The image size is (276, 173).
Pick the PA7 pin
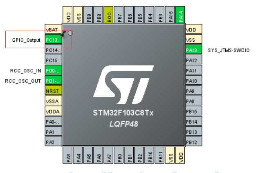pos(108,155)
